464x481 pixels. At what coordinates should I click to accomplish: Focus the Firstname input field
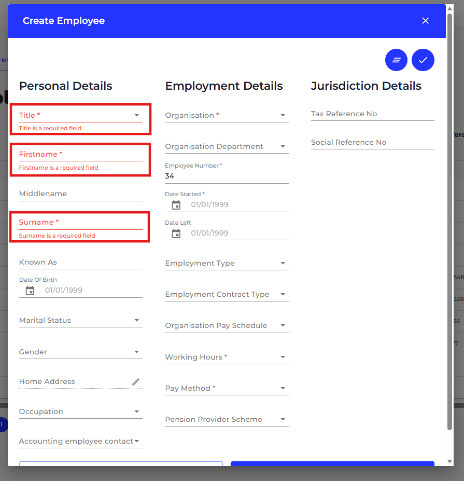pyautogui.click(x=81, y=154)
